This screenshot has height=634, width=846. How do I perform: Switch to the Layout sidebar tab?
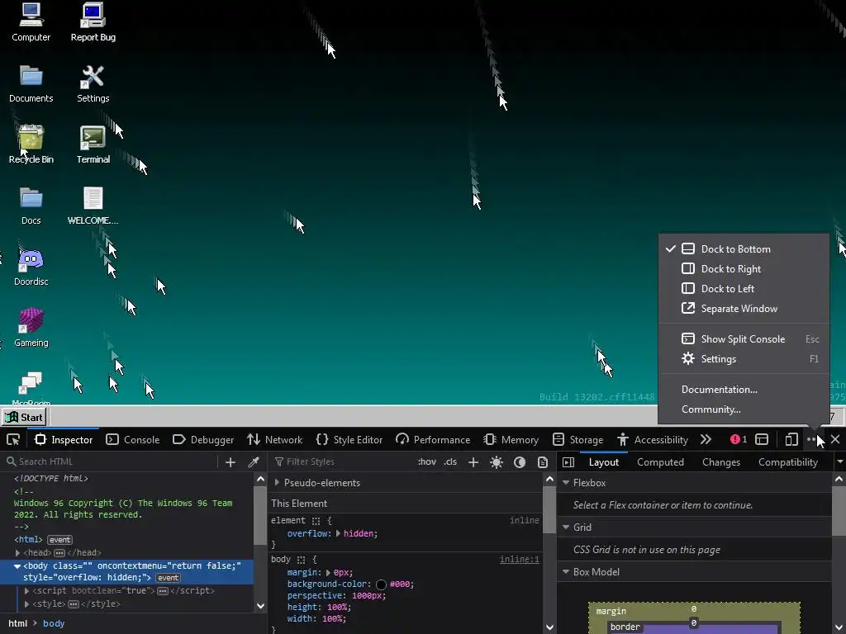604,462
